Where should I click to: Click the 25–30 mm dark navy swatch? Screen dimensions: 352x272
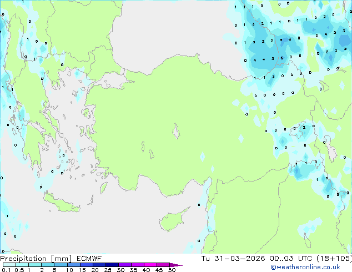[112, 265]
